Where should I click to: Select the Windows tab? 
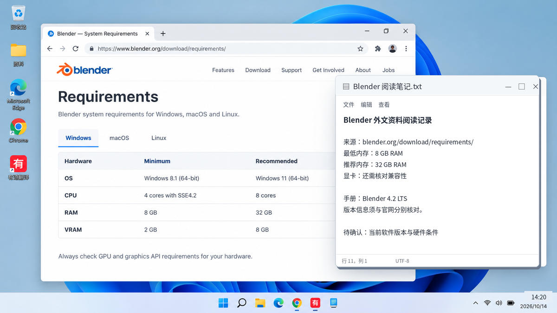click(x=78, y=138)
